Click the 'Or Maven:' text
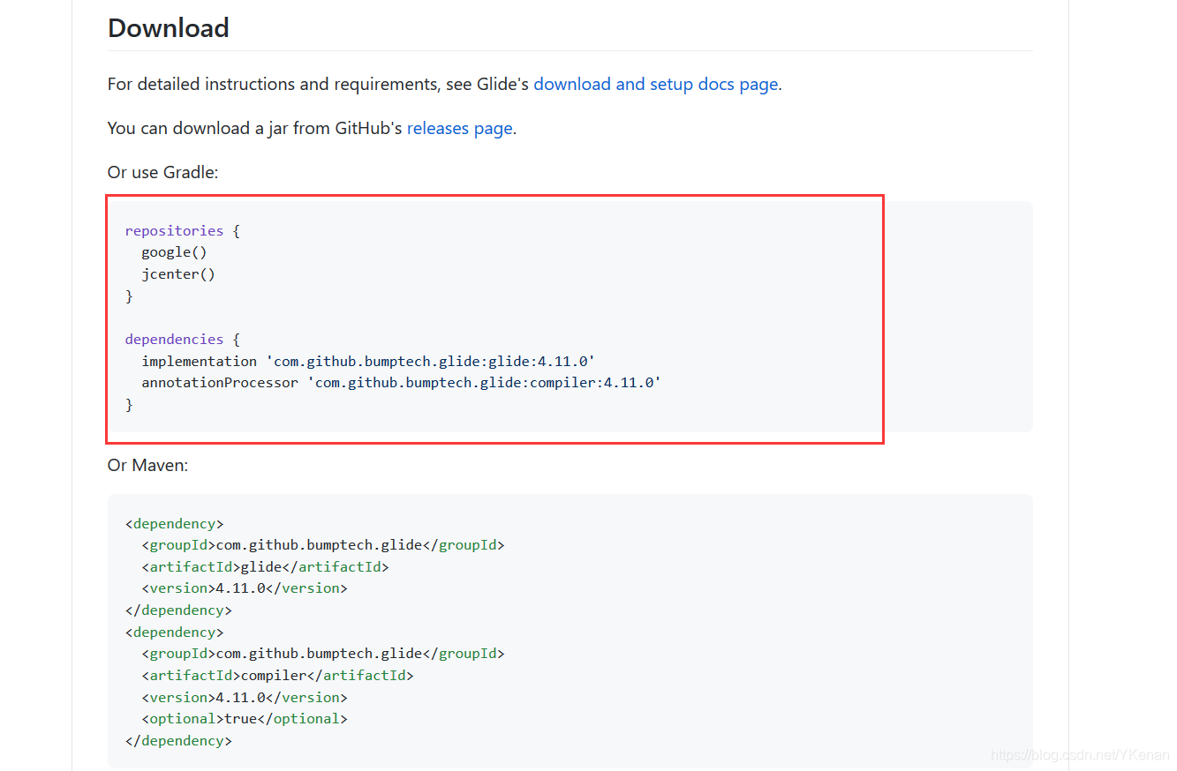Viewport: 1177px width, 771px height. [147, 465]
